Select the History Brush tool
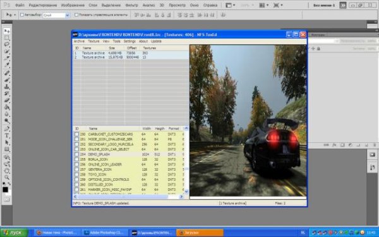The width and height of the screenshot is (379, 237). coord(6,94)
